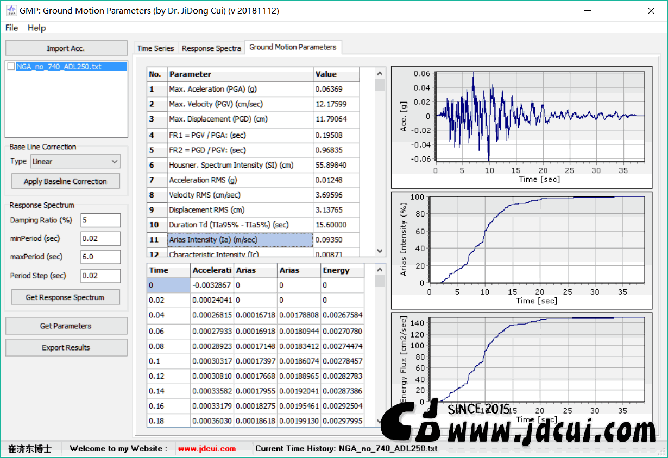Click the Accelerati column header
Screen dimensions: 668x458
[212, 270]
